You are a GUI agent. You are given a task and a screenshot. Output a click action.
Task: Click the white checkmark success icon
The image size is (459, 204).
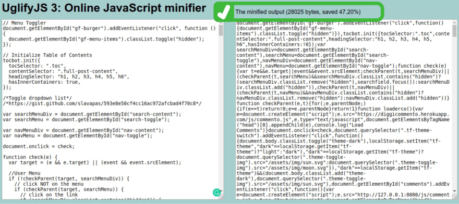[224, 12]
